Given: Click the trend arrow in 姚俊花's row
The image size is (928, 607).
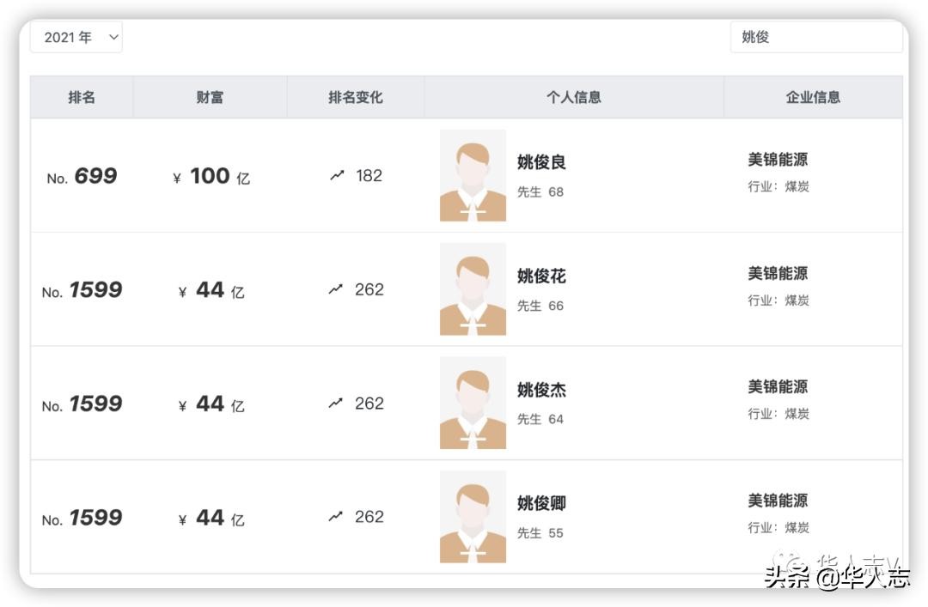Looking at the screenshot, I should pyautogui.click(x=336, y=289).
